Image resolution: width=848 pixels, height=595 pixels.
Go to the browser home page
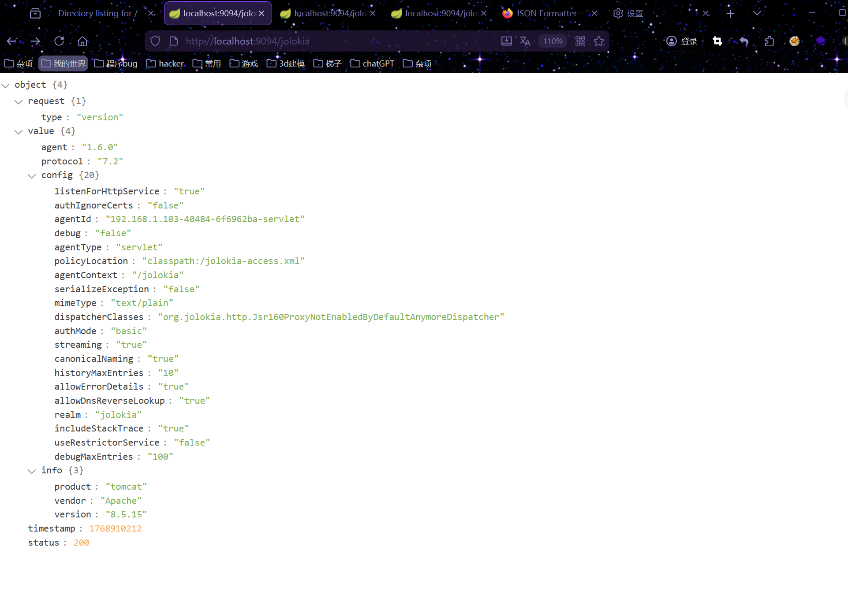point(82,41)
